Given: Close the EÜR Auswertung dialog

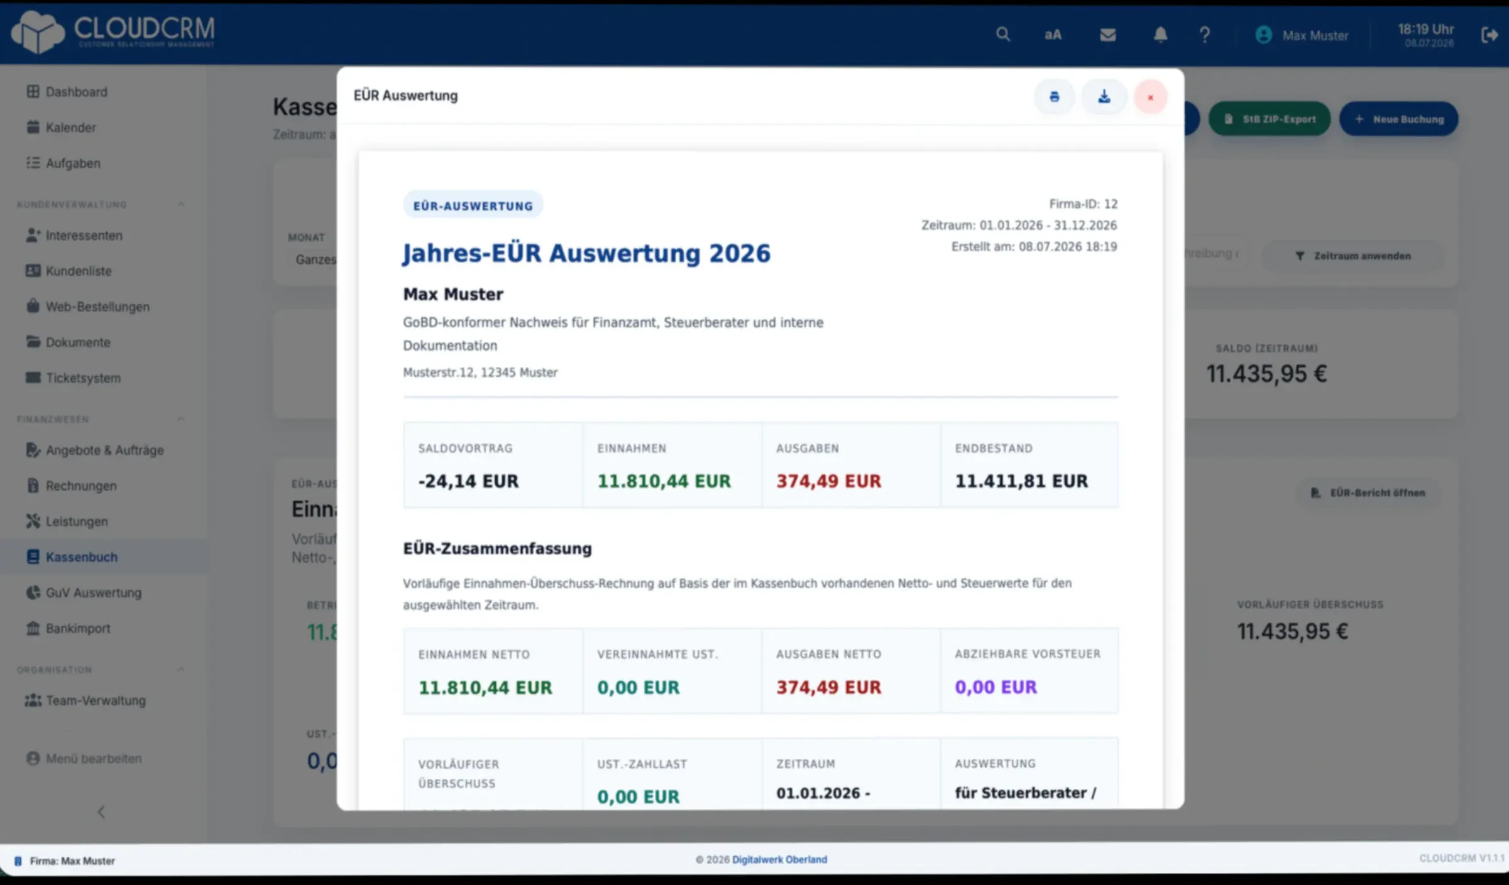Looking at the screenshot, I should [x=1150, y=97].
